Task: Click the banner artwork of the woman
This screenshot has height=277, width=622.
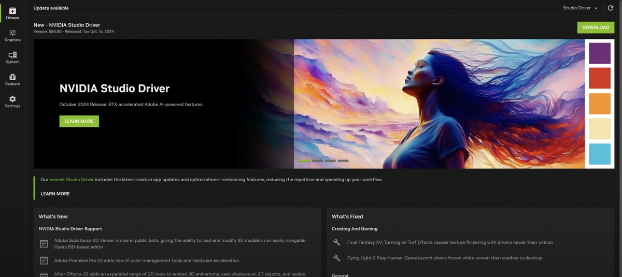Action: tap(439, 104)
